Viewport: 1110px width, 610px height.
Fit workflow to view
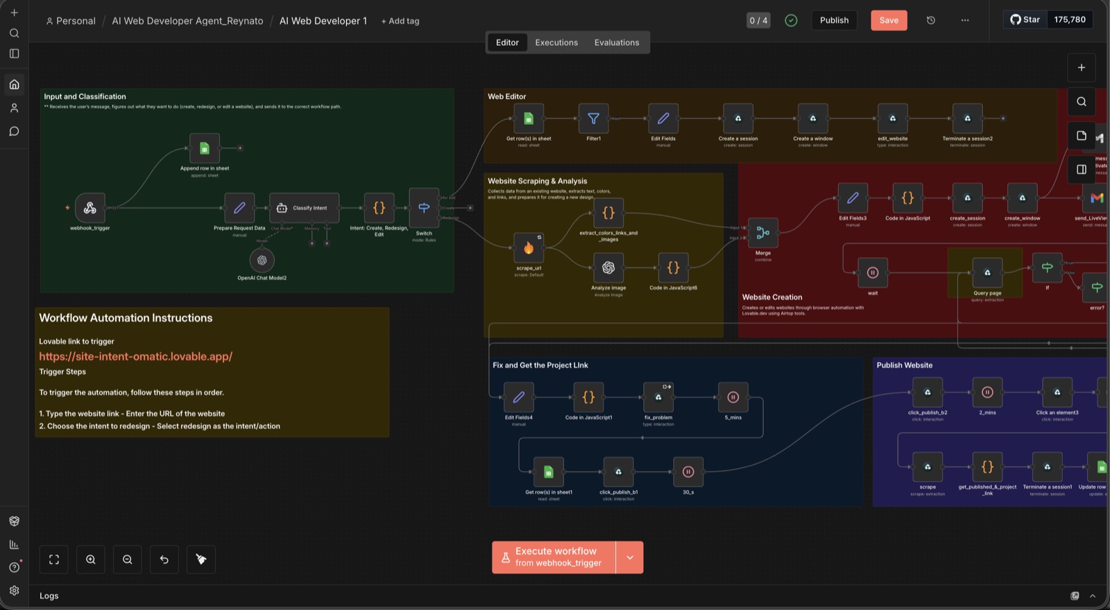pos(54,559)
